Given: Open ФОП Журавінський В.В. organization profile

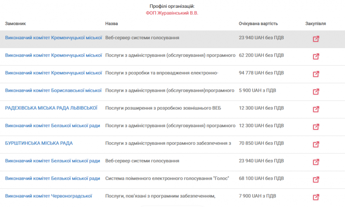Looking at the screenshot, I should (x=172, y=13).
